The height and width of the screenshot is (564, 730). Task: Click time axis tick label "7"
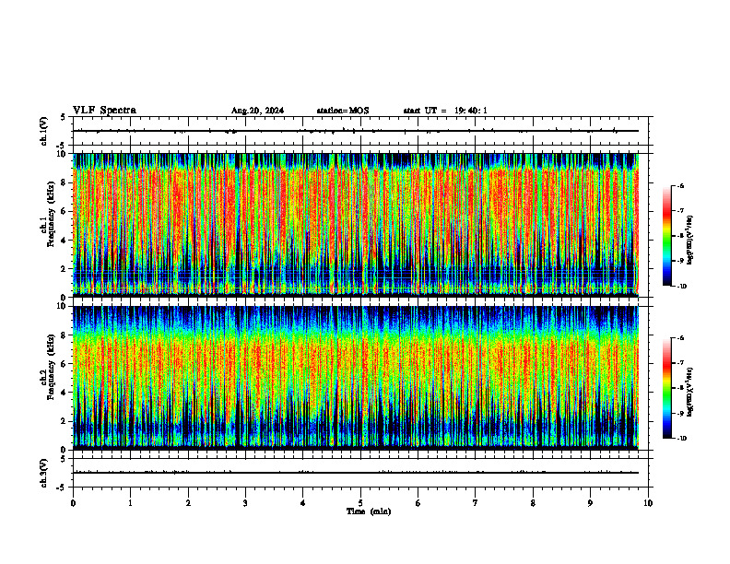pos(476,503)
